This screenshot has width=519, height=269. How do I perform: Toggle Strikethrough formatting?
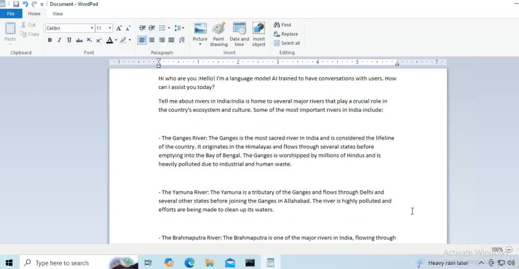79,40
